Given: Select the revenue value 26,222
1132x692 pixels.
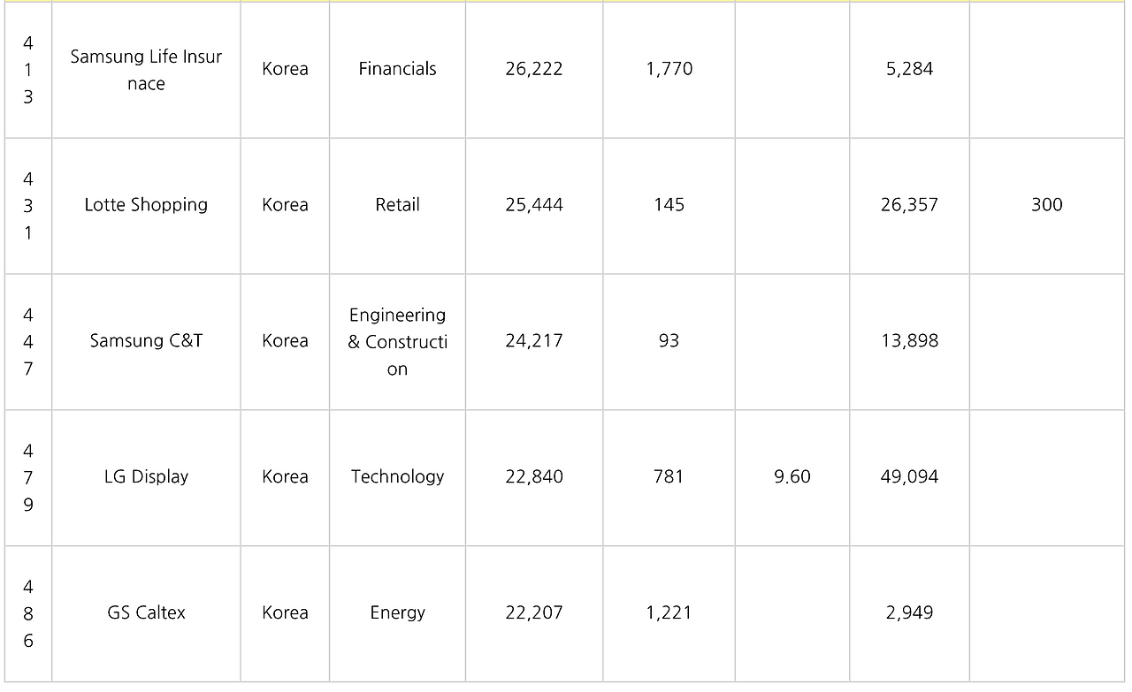Looking at the screenshot, I should pyautogui.click(x=534, y=69).
